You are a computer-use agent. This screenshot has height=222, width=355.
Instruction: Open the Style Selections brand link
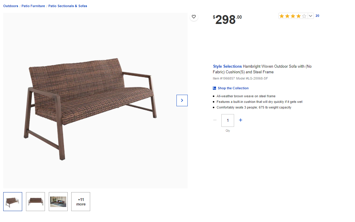(227, 66)
